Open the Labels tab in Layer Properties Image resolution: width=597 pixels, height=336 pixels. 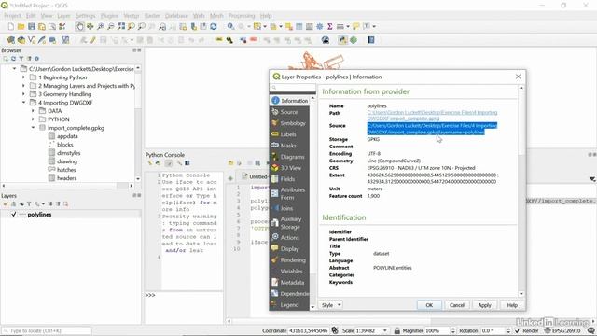point(290,134)
